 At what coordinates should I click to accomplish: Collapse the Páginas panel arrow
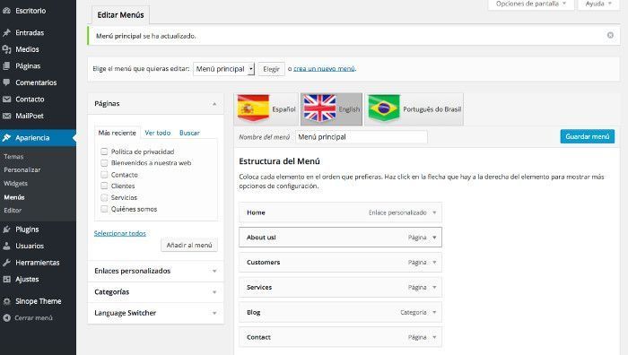coord(214,104)
